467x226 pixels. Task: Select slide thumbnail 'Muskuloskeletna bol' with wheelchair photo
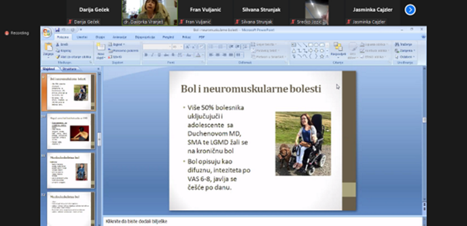coord(71,171)
